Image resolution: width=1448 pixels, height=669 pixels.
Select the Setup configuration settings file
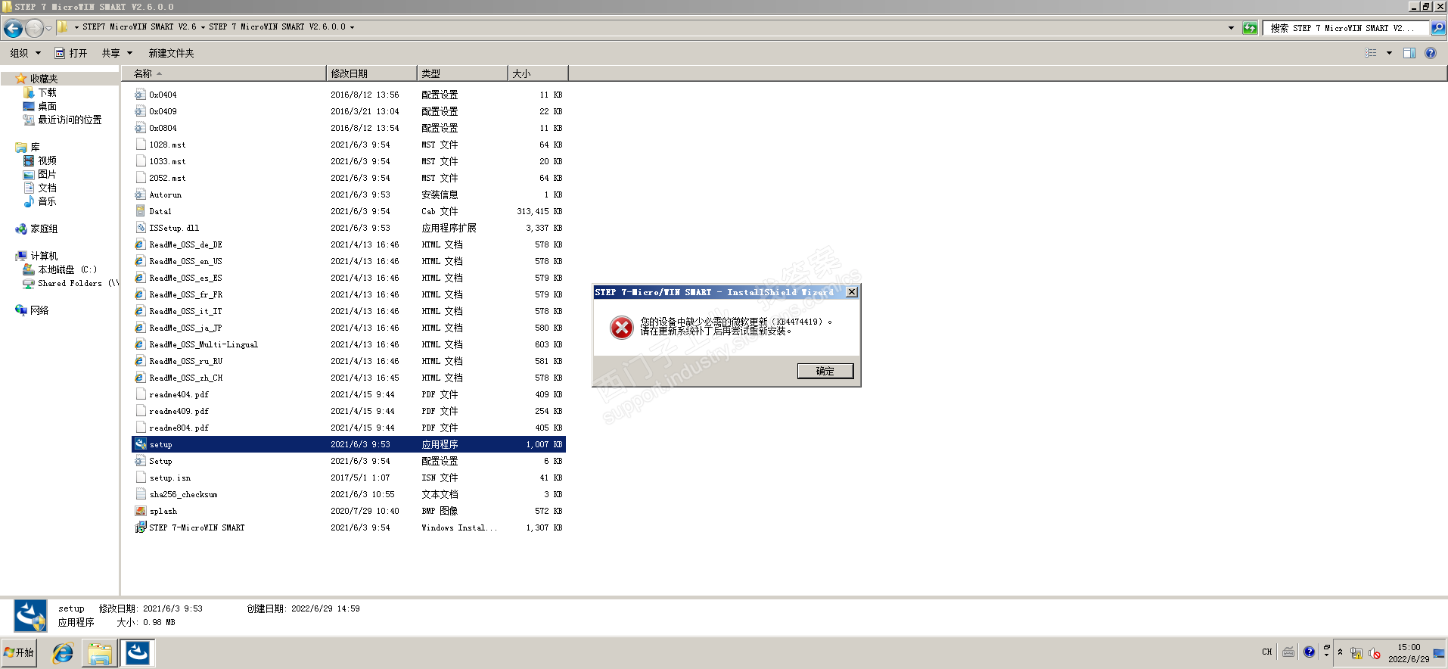349,461
